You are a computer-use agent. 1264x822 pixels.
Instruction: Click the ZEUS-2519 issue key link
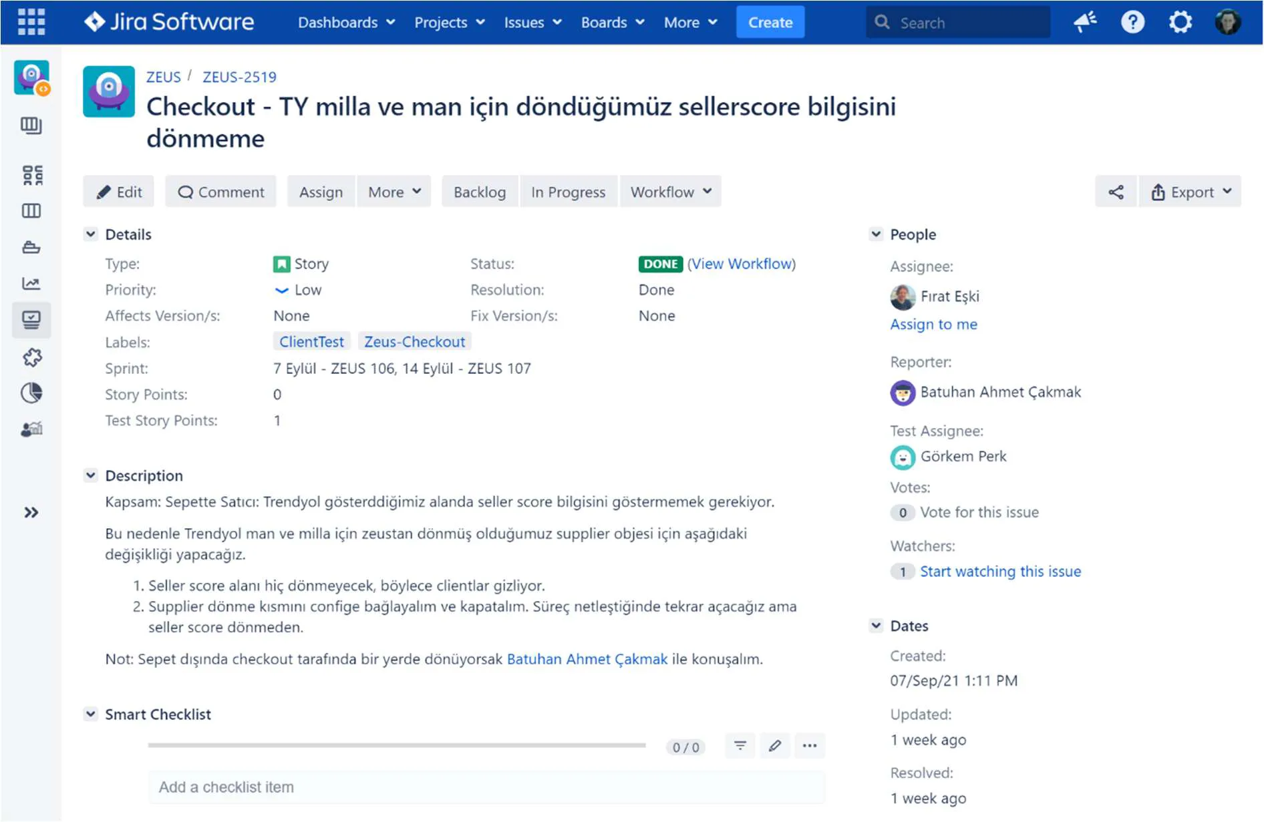[239, 77]
